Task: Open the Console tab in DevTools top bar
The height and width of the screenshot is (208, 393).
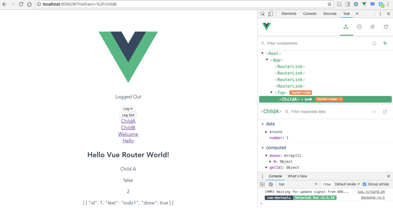Action: (x=310, y=14)
